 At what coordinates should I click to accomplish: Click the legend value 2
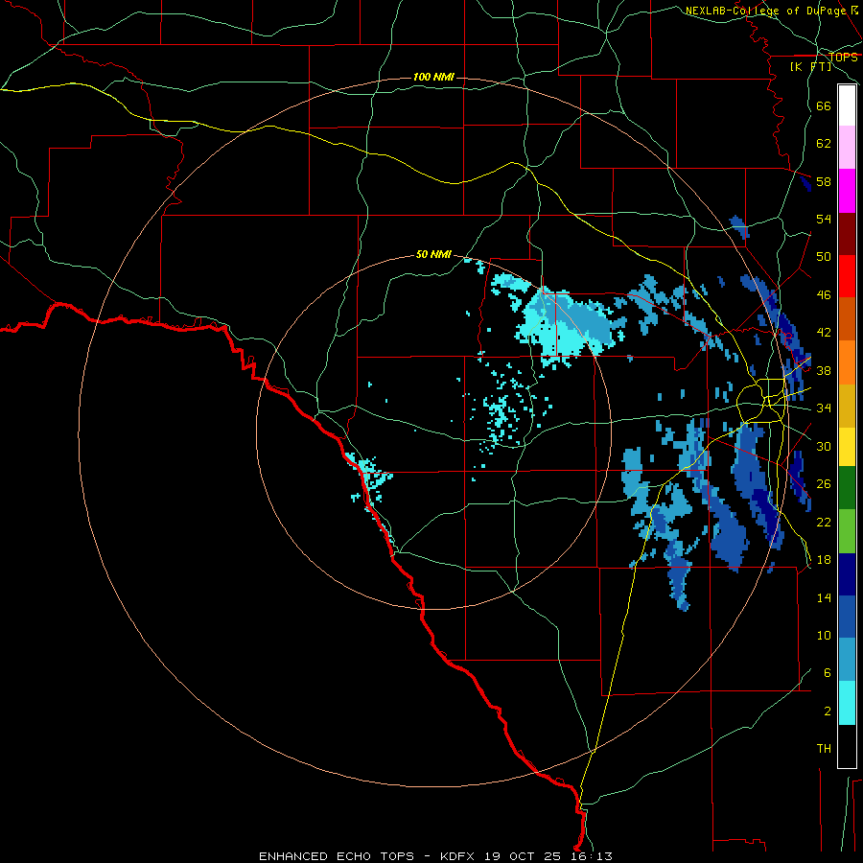pos(828,711)
